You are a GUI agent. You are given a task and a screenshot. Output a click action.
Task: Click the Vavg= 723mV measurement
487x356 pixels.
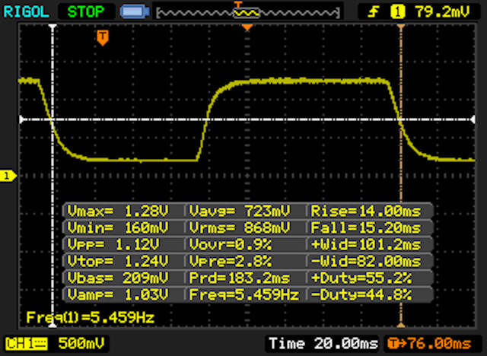coord(240,211)
